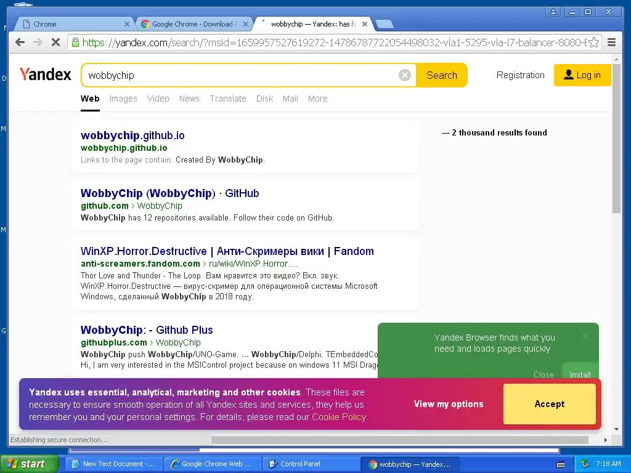
Task: Click the github.com green URL
Action: tap(105, 206)
